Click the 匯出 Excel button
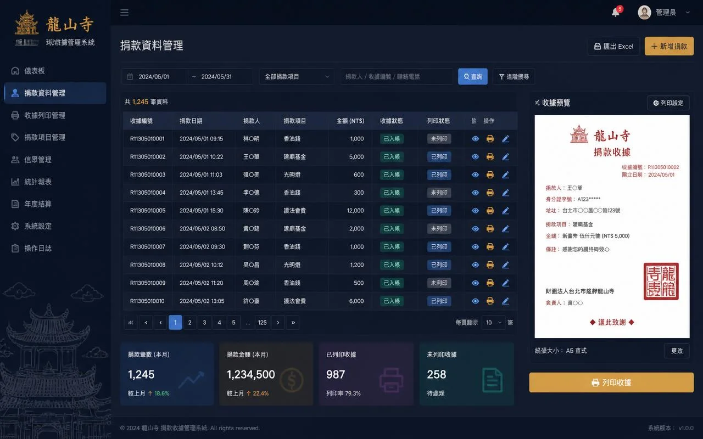The width and height of the screenshot is (703, 439). click(x=613, y=46)
